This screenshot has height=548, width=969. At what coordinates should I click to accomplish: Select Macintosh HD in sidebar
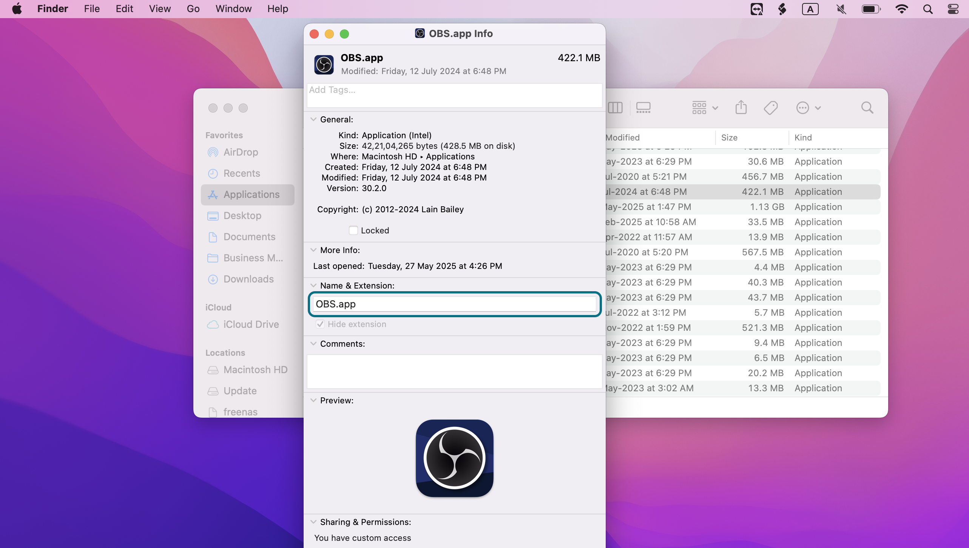click(x=247, y=370)
